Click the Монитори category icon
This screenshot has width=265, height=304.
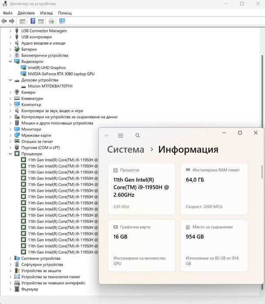tap(17, 129)
